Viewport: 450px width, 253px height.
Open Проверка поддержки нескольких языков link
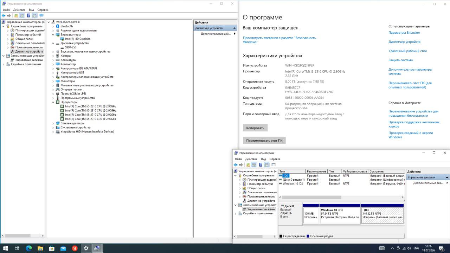pos(414,124)
